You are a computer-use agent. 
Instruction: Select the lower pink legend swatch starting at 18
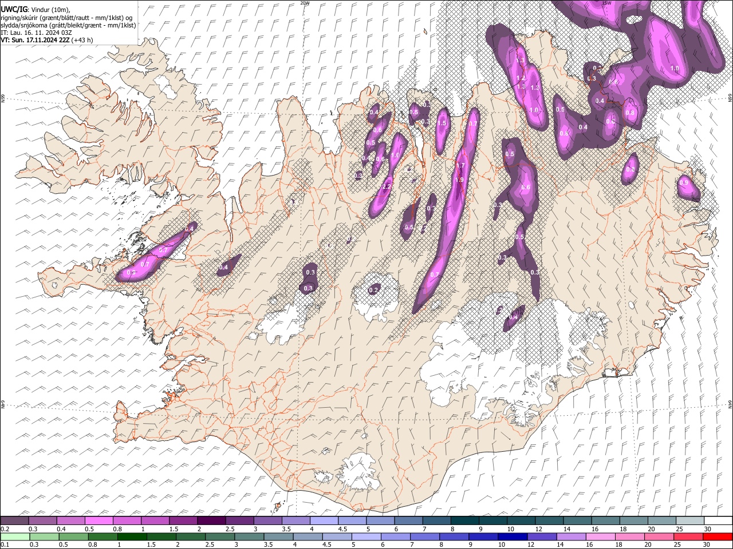(629, 536)
